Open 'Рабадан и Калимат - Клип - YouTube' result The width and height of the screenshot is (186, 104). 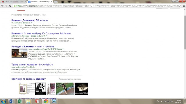point(33,47)
